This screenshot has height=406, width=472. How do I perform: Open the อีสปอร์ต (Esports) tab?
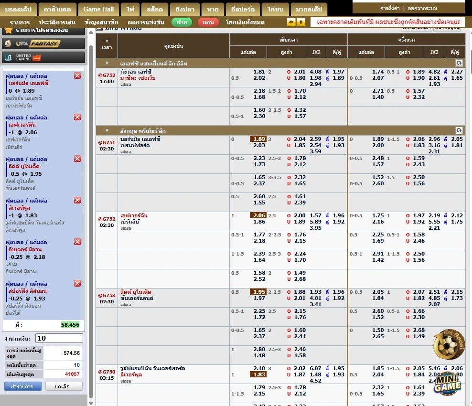click(243, 10)
